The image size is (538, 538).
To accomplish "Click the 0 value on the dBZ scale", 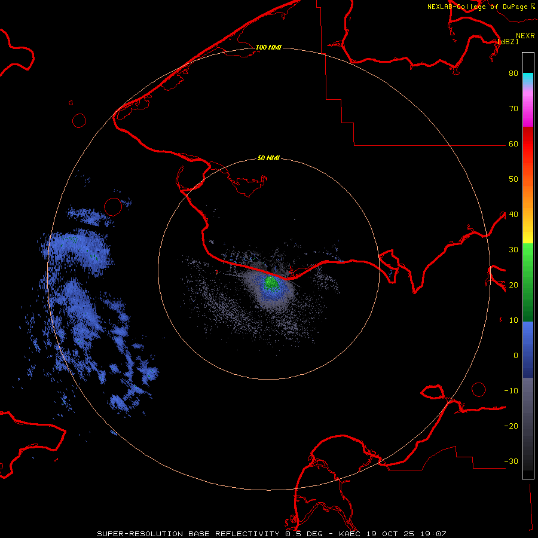I will (x=516, y=356).
